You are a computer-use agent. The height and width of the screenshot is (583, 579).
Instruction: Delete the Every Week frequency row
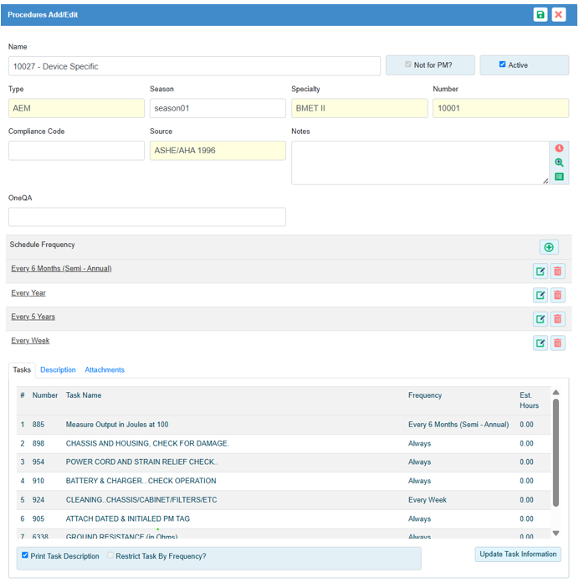click(558, 343)
